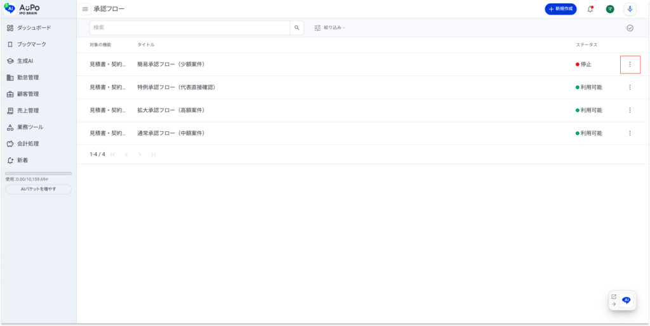Click the notification bell icon

tap(590, 9)
